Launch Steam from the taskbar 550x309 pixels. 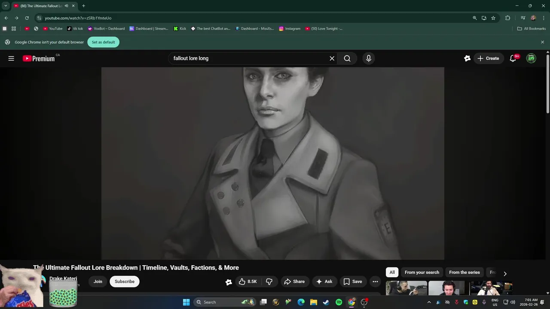(326, 302)
